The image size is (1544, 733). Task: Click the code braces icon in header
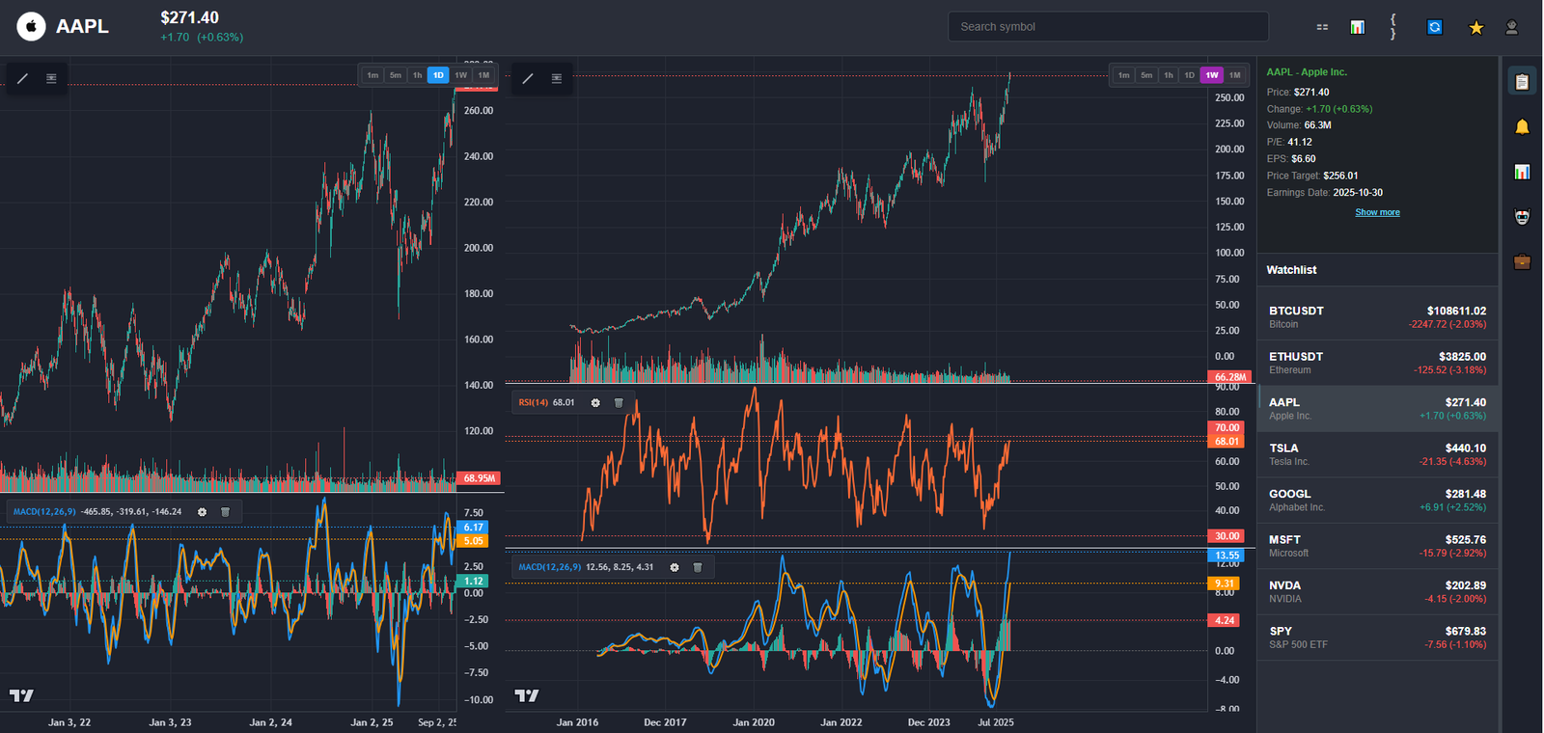click(x=1392, y=27)
